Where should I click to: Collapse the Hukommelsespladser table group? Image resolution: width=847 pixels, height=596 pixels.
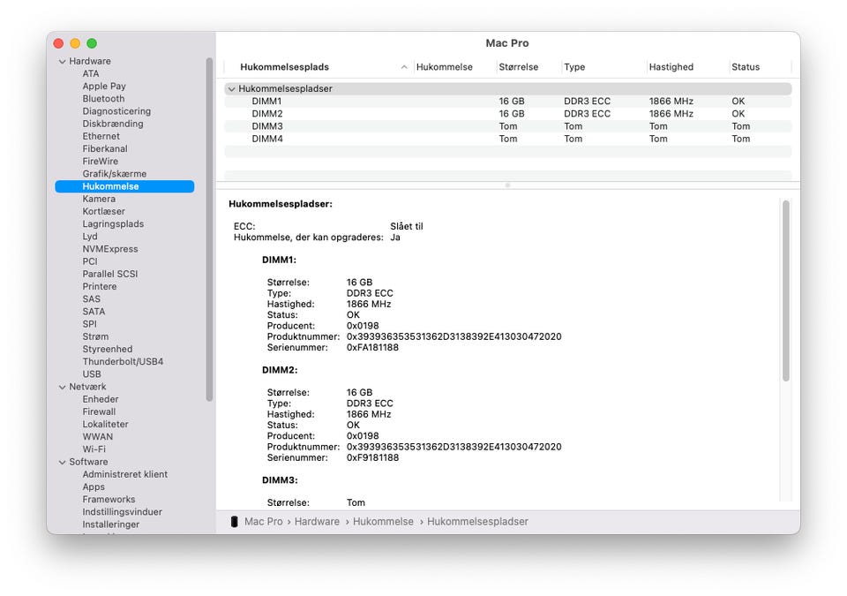[x=231, y=89]
